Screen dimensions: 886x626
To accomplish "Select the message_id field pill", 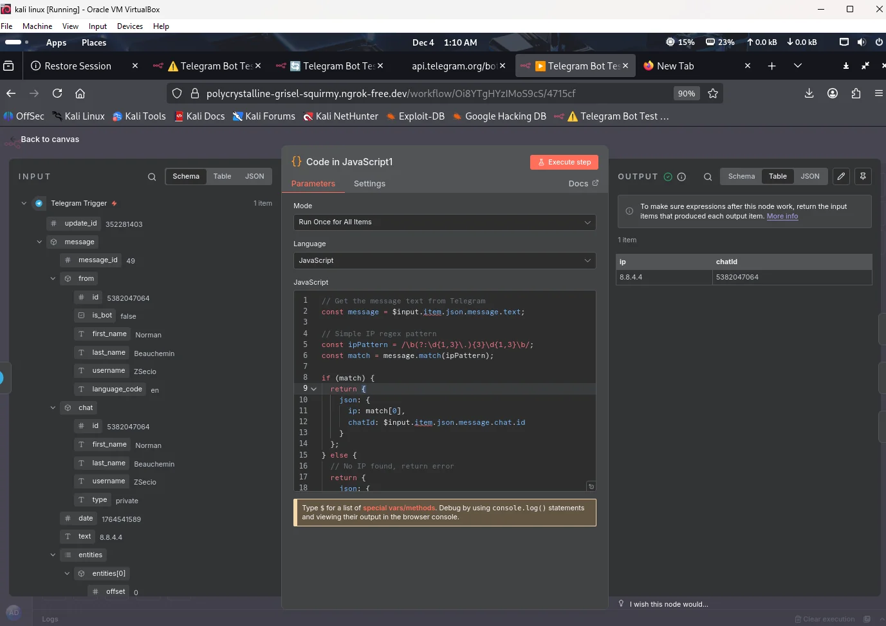I will 91,260.
